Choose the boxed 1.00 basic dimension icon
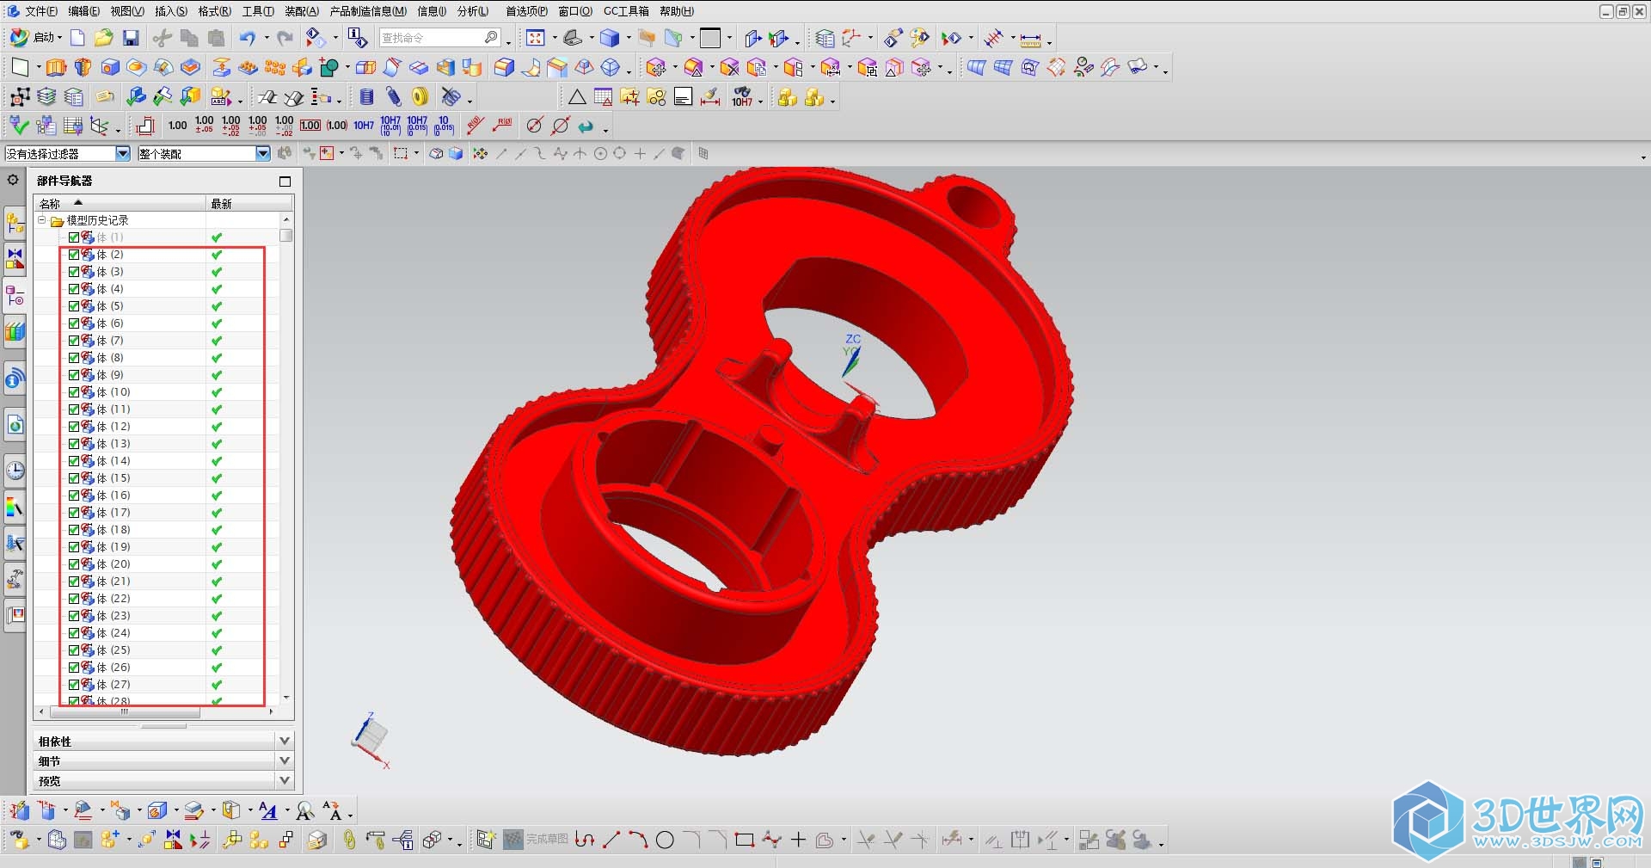This screenshot has width=1651, height=868. coord(310,126)
